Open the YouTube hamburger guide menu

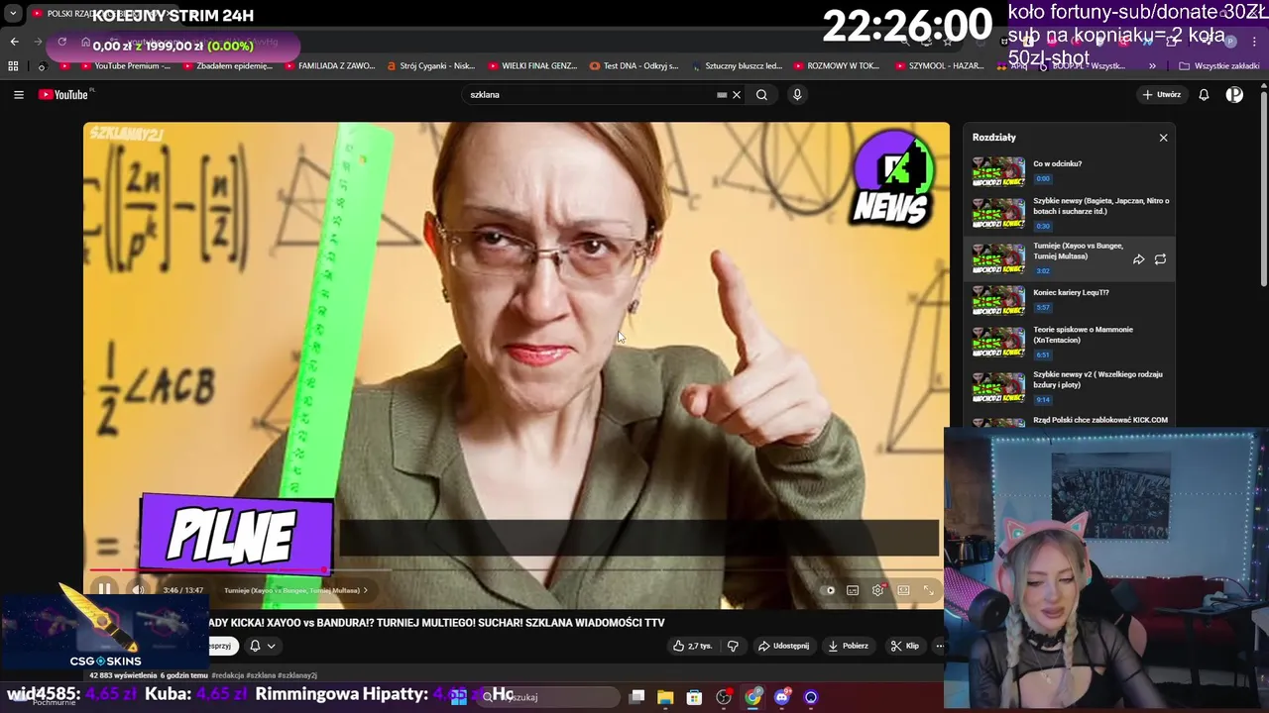coord(19,95)
